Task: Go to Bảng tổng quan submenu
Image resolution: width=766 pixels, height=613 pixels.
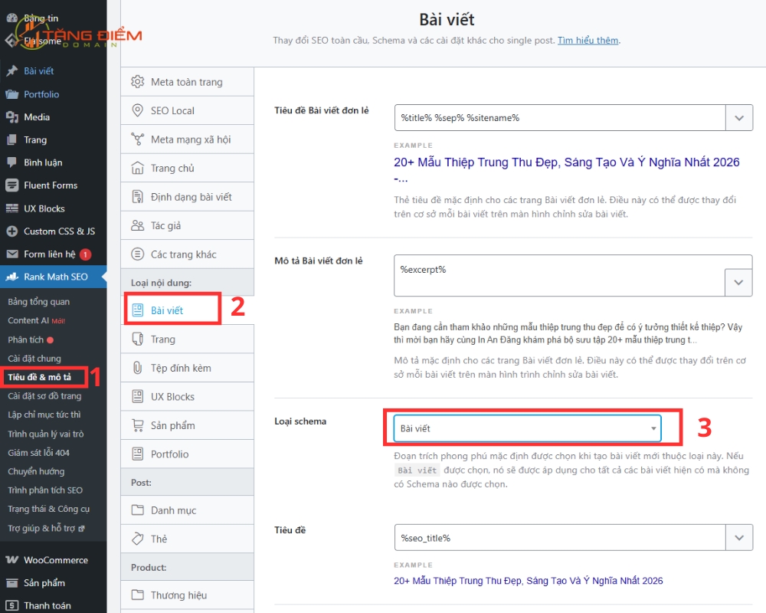Action: tap(38, 302)
